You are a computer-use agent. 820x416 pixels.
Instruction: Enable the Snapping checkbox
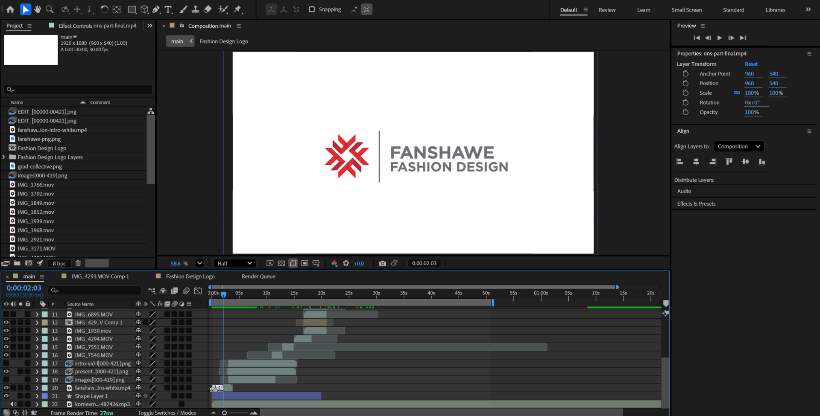click(312, 9)
